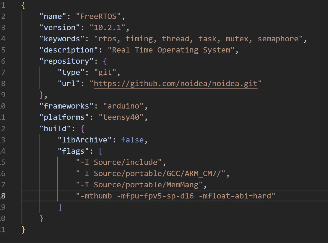Click the "arduino" frameworks value
Image resolution: width=328 pixels, height=243 pixels.
(x=123, y=106)
